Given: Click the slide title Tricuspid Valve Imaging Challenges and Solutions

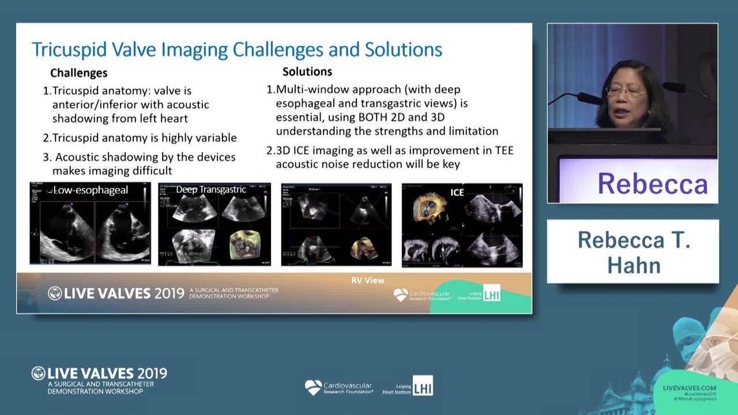Looking at the screenshot, I should pos(237,50).
